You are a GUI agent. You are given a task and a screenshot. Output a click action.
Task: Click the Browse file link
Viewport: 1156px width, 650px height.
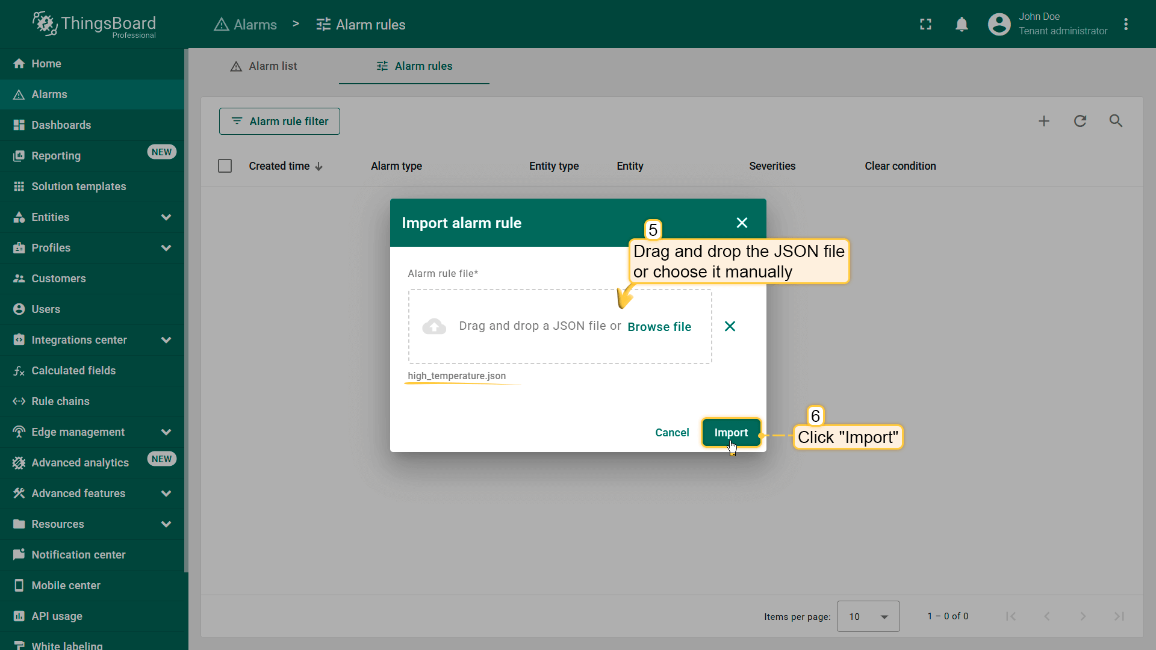[659, 327]
